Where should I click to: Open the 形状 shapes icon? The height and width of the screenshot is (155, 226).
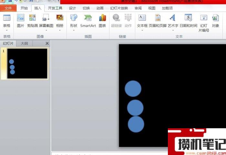coord(74,18)
